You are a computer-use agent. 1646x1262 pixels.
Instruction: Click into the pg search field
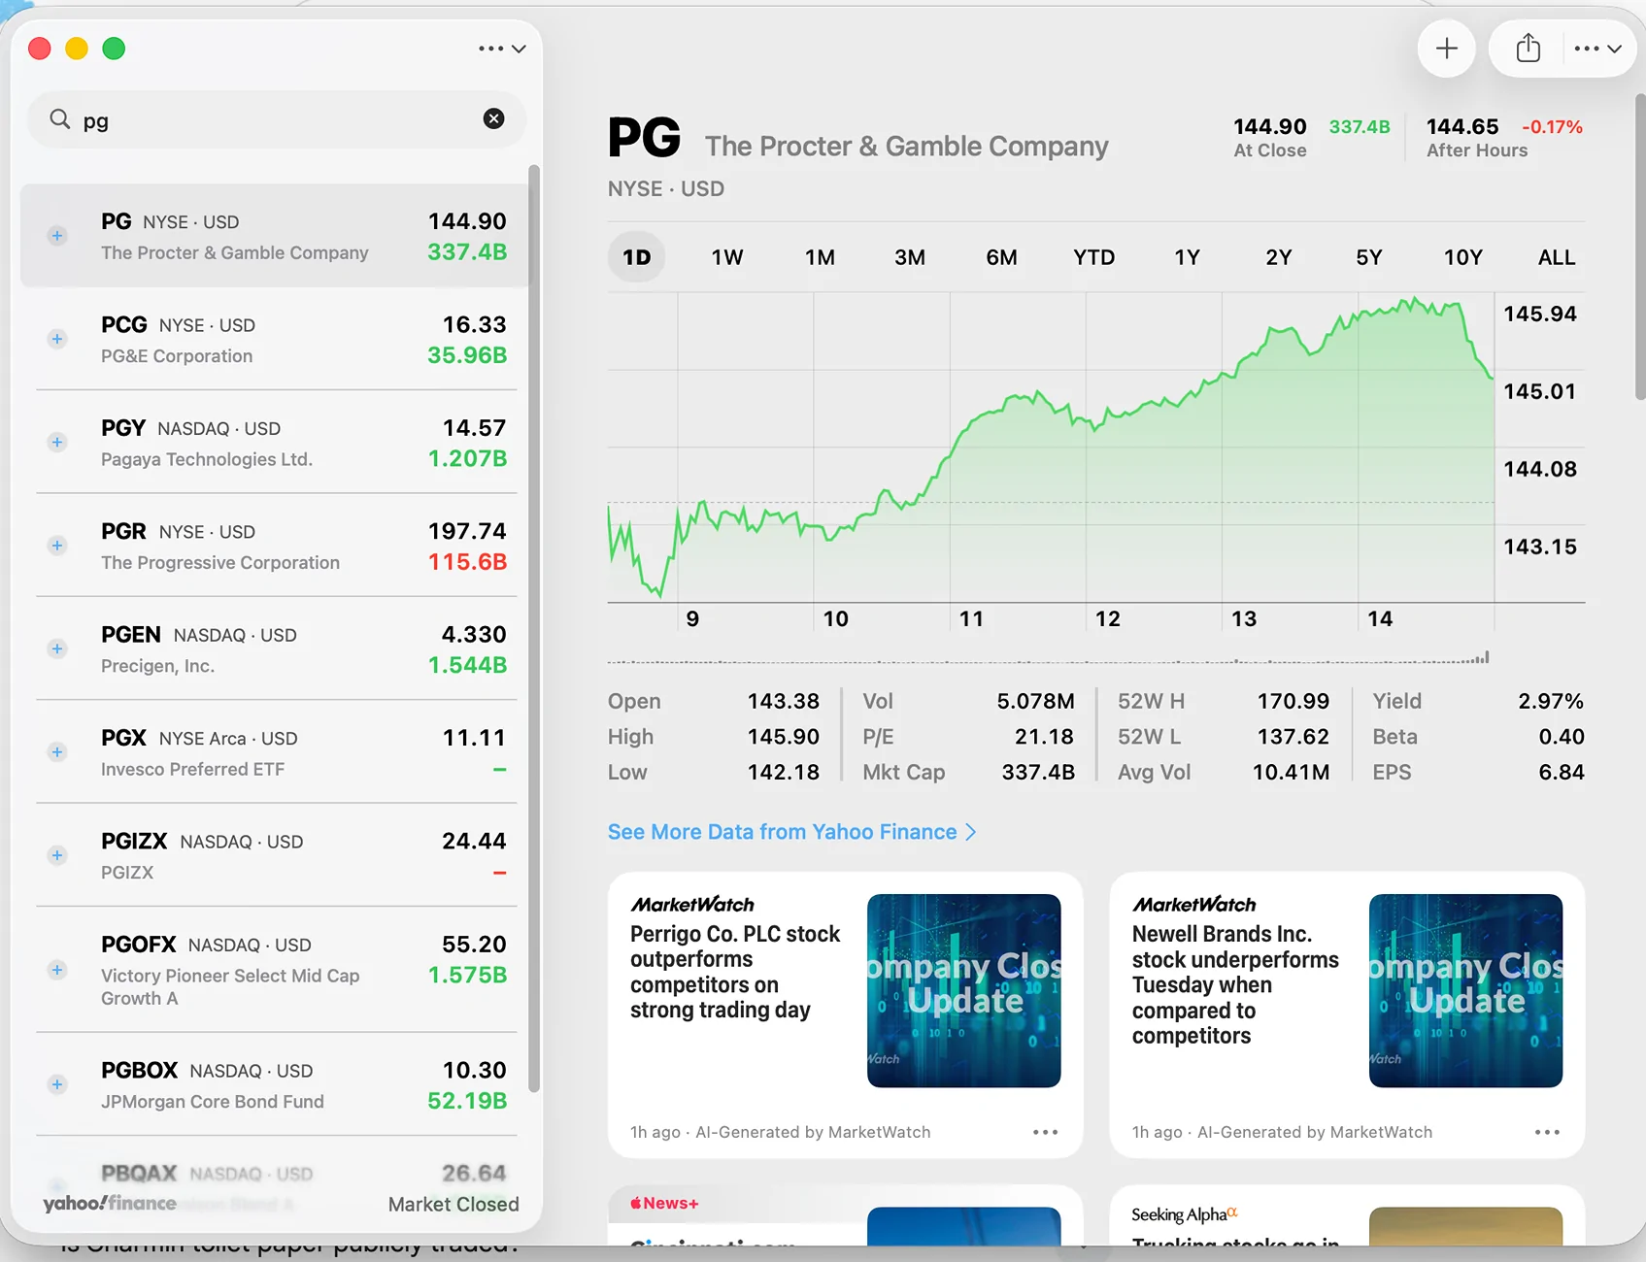pyautogui.click(x=277, y=119)
